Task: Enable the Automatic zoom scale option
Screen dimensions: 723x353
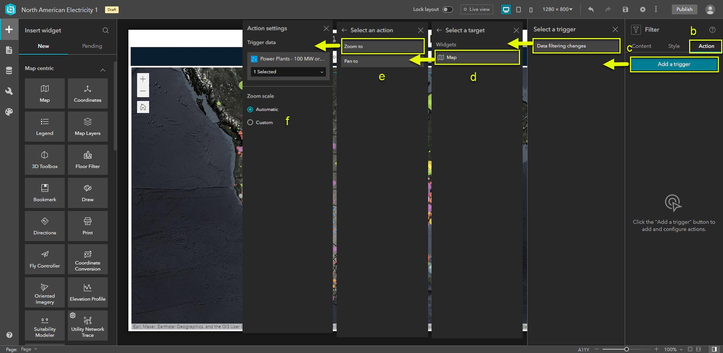Action: (250, 109)
